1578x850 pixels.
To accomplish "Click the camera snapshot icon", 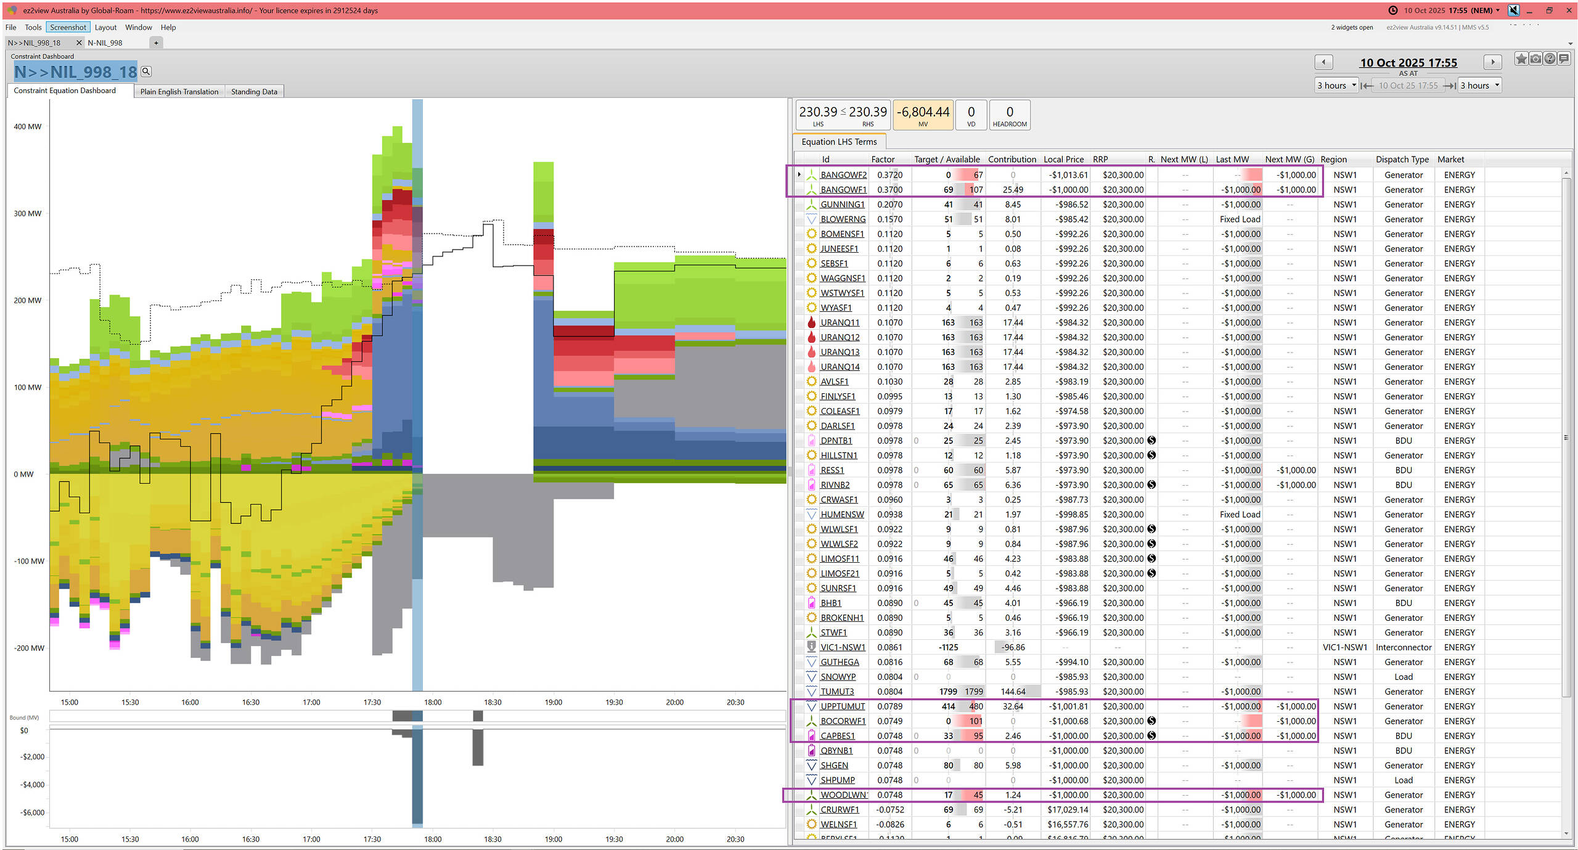I will pos(1535,59).
